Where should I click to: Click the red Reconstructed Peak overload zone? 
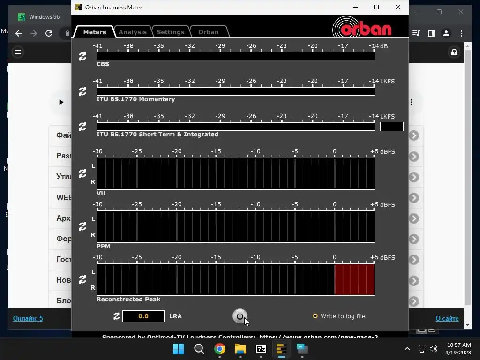354,279
